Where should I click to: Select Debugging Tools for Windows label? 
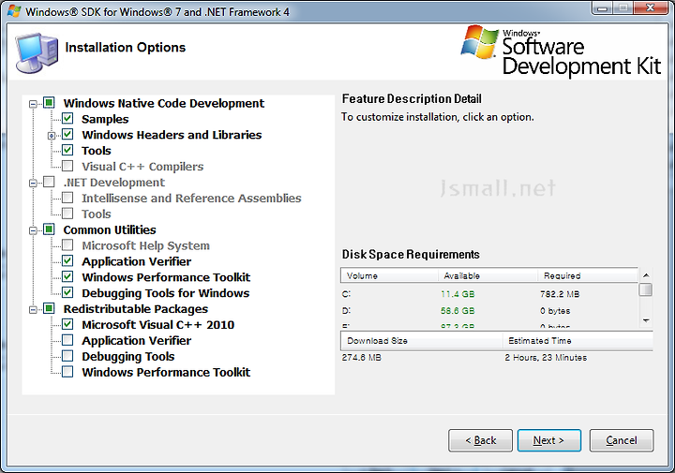coord(166,293)
